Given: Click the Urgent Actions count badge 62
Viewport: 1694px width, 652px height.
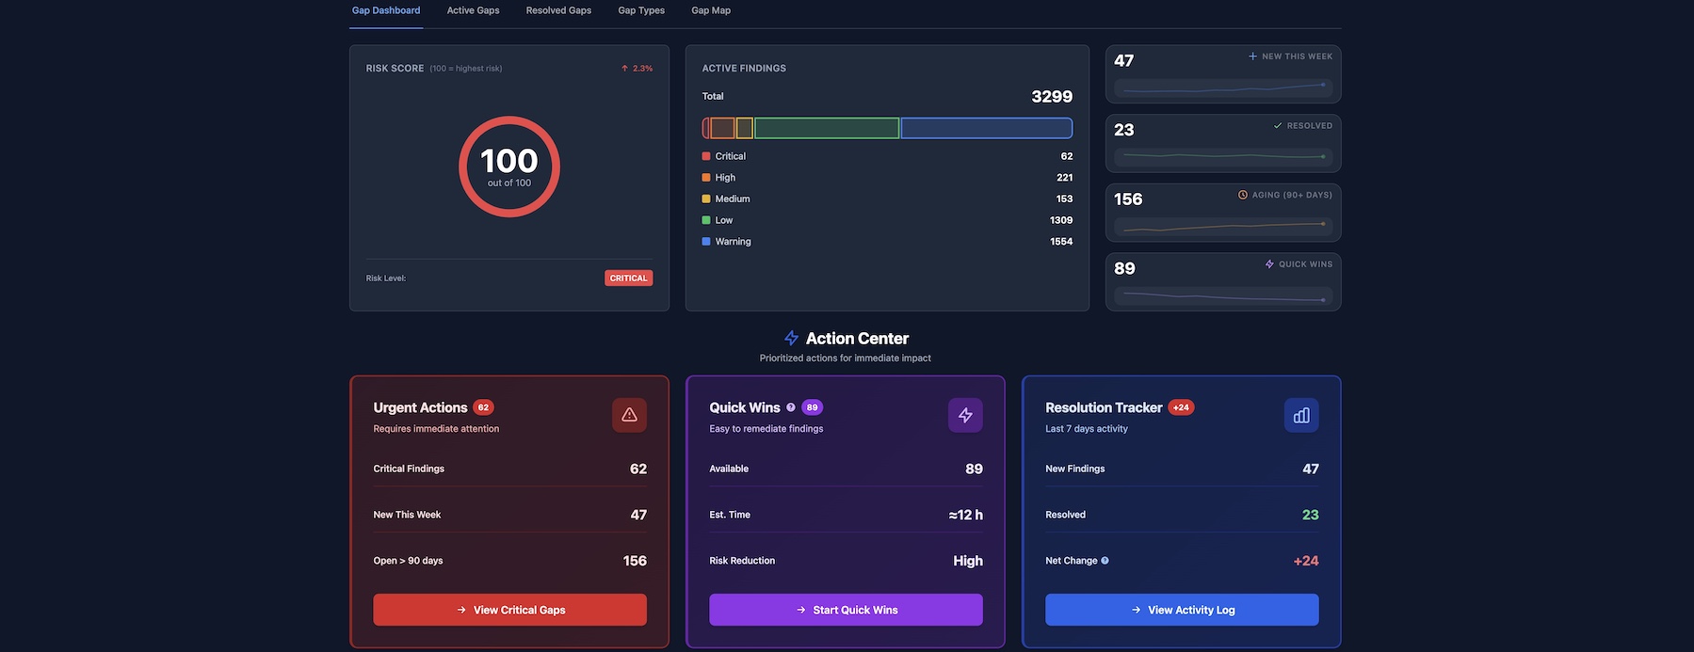Looking at the screenshot, I should click(x=483, y=407).
